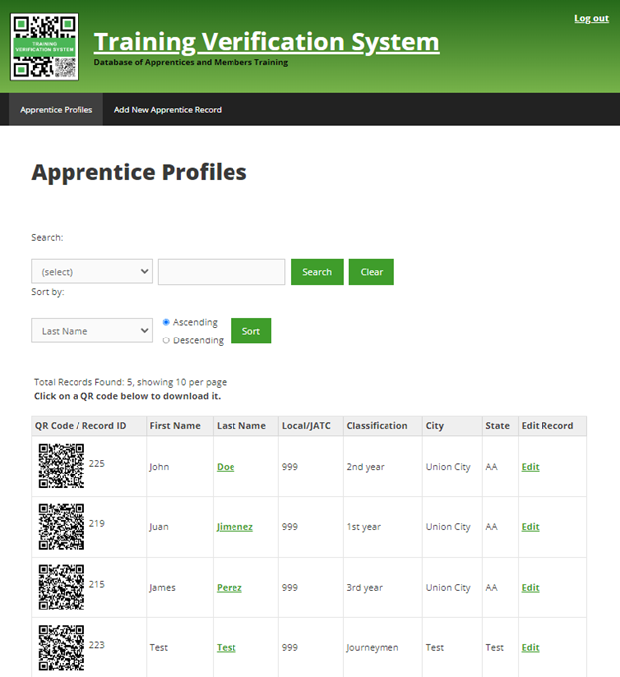Image resolution: width=620 pixels, height=677 pixels.
Task: Download QR code for record 219
Action: [61, 526]
